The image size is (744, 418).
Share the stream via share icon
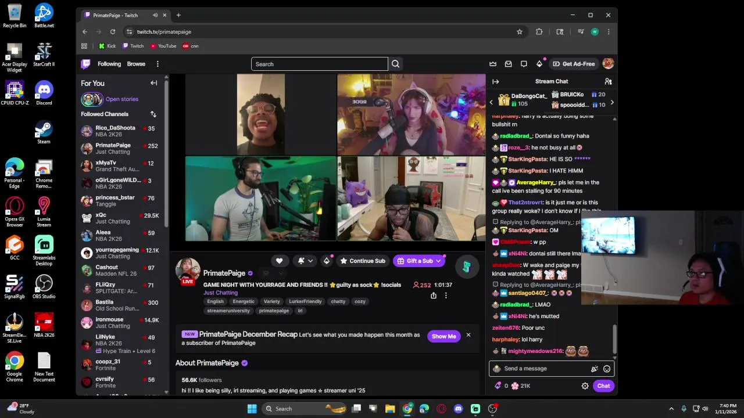[434, 296]
